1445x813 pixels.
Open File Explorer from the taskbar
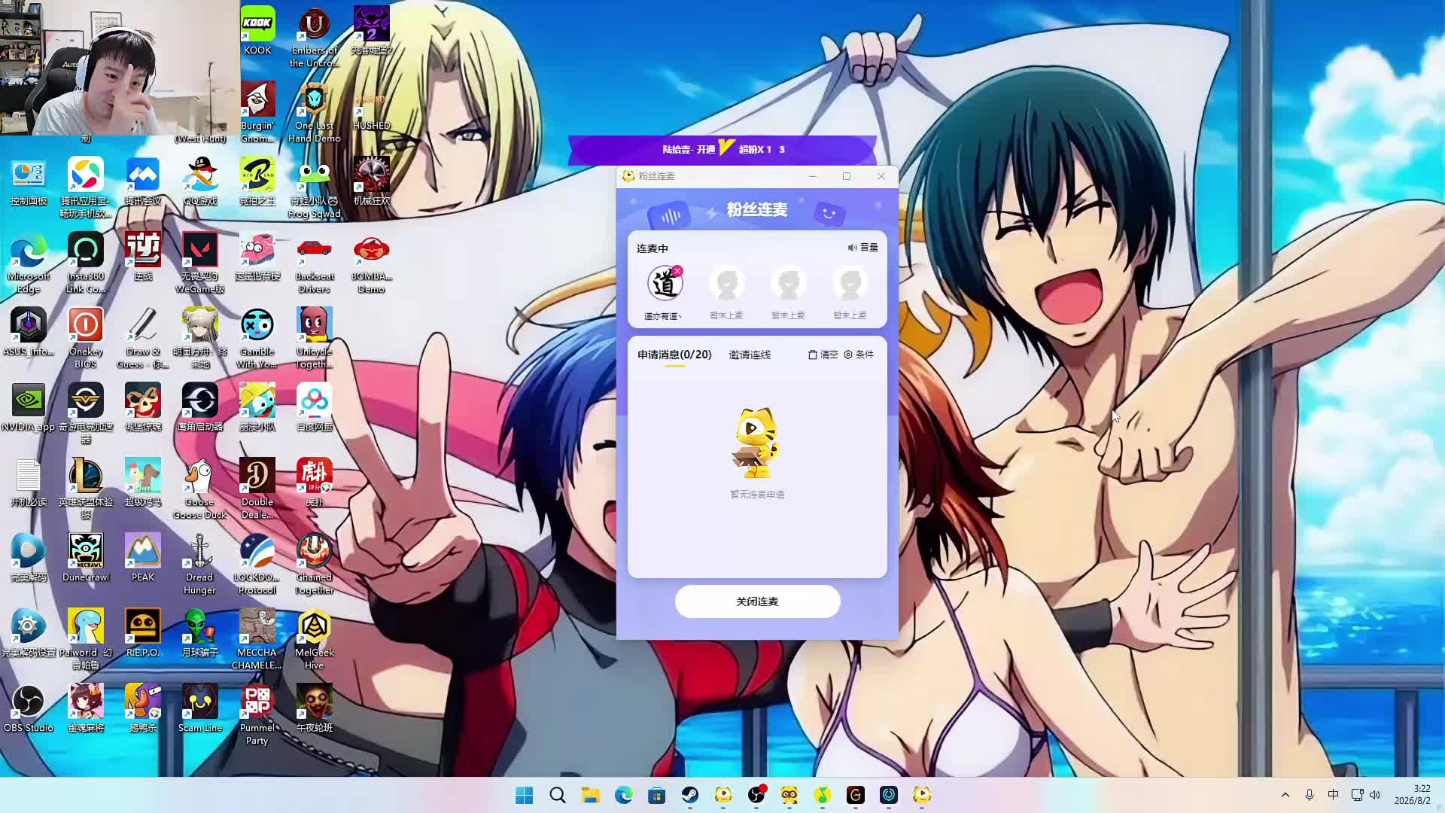point(590,795)
